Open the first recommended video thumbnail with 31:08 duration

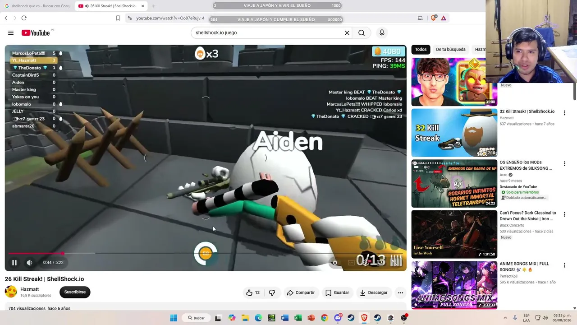454,82
